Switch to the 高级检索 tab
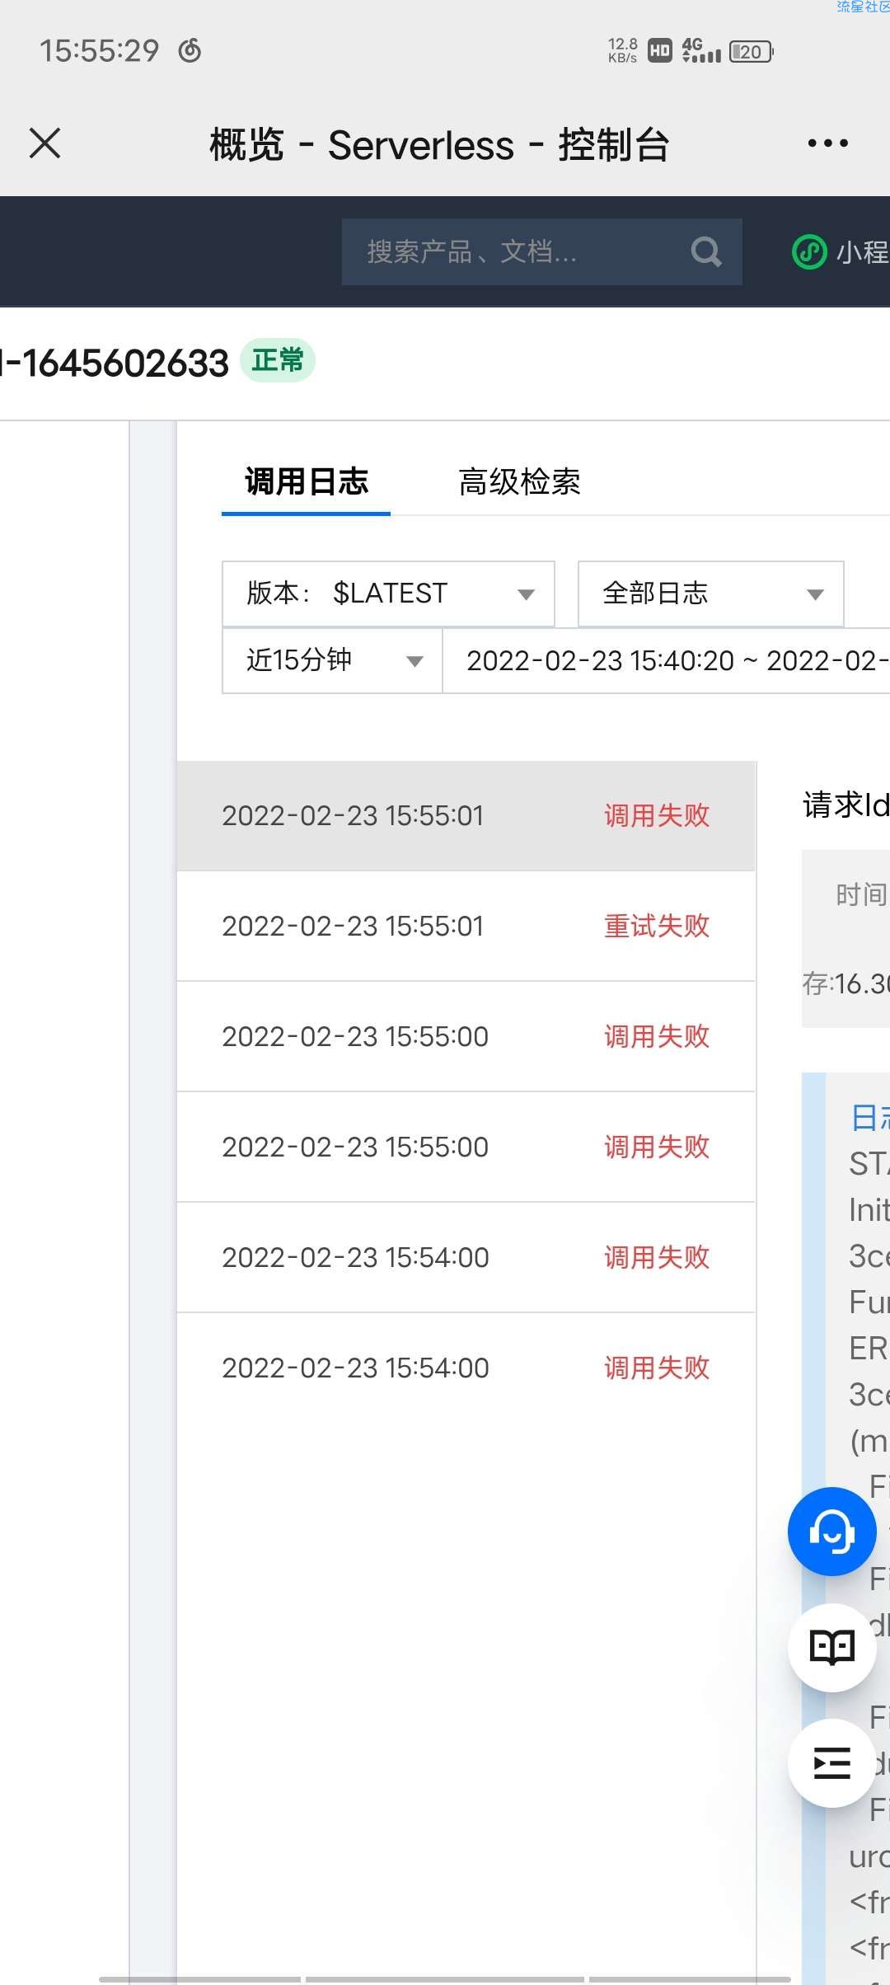890x1985 pixels. pyautogui.click(x=519, y=482)
